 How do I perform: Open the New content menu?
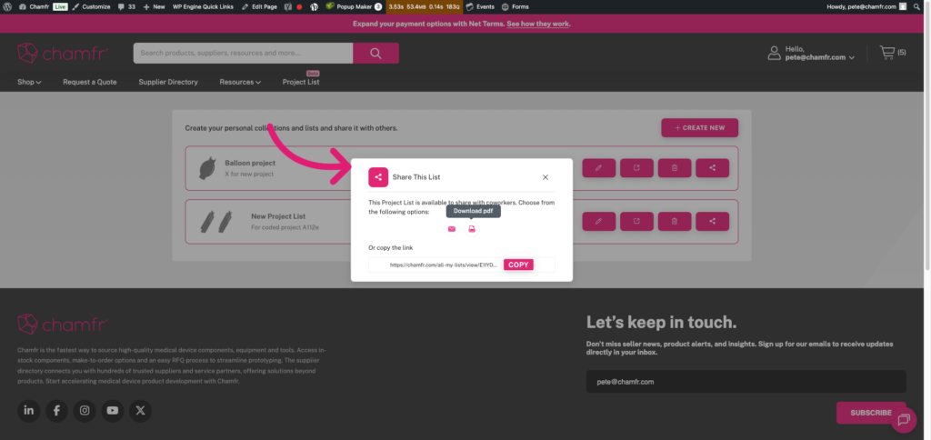click(x=155, y=6)
